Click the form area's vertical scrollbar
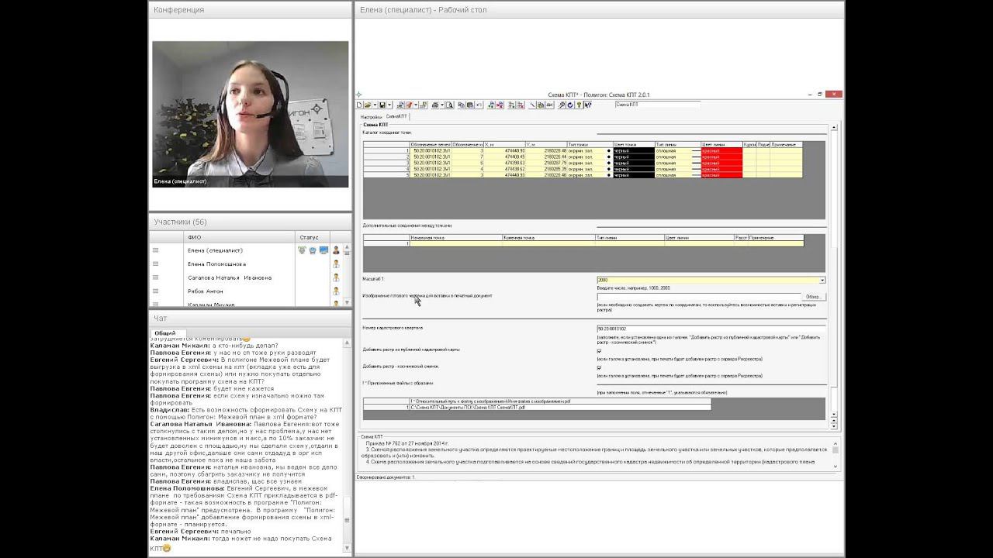This screenshot has width=993, height=558. [x=834, y=275]
